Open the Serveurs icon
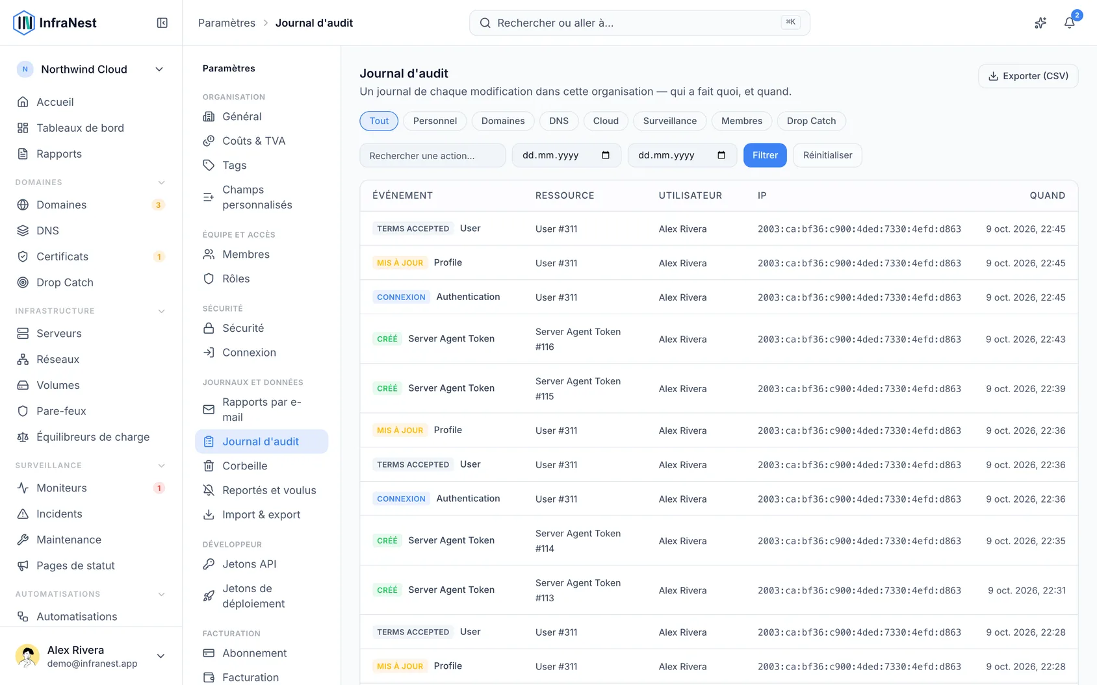Viewport: 1097px width, 685px height. [23, 333]
